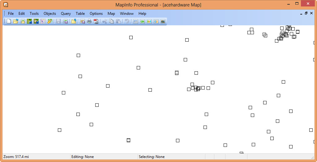Open the Tools menu
Image resolution: width=317 pixels, height=162 pixels.
[x=34, y=14]
